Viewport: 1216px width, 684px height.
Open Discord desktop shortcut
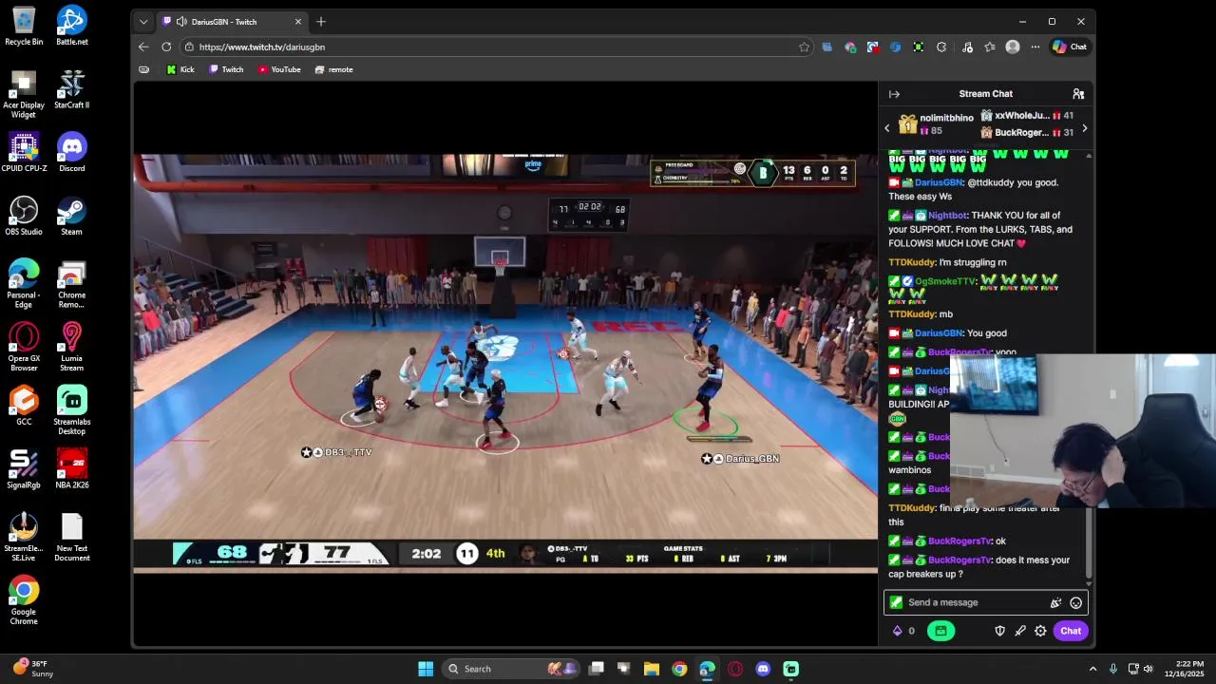coord(71,152)
